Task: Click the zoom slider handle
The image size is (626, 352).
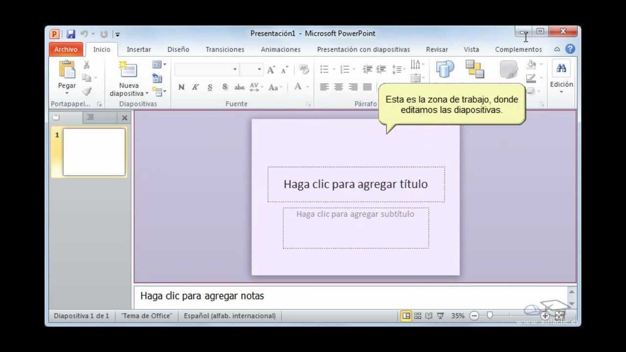Action: 490,316
